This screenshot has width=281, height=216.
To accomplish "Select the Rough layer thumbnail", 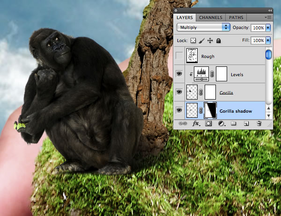I will point(192,56).
